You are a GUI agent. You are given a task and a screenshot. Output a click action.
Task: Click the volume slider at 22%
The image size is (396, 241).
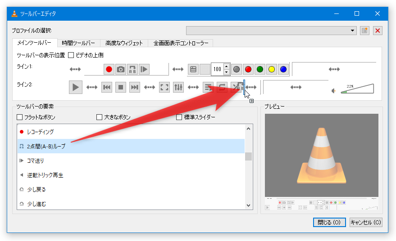click(x=357, y=89)
